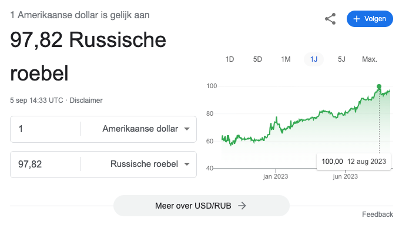Image resolution: width=419 pixels, height=228 pixels.
Task: Click the jan 2023 marker on chart axis
Action: coord(276,176)
